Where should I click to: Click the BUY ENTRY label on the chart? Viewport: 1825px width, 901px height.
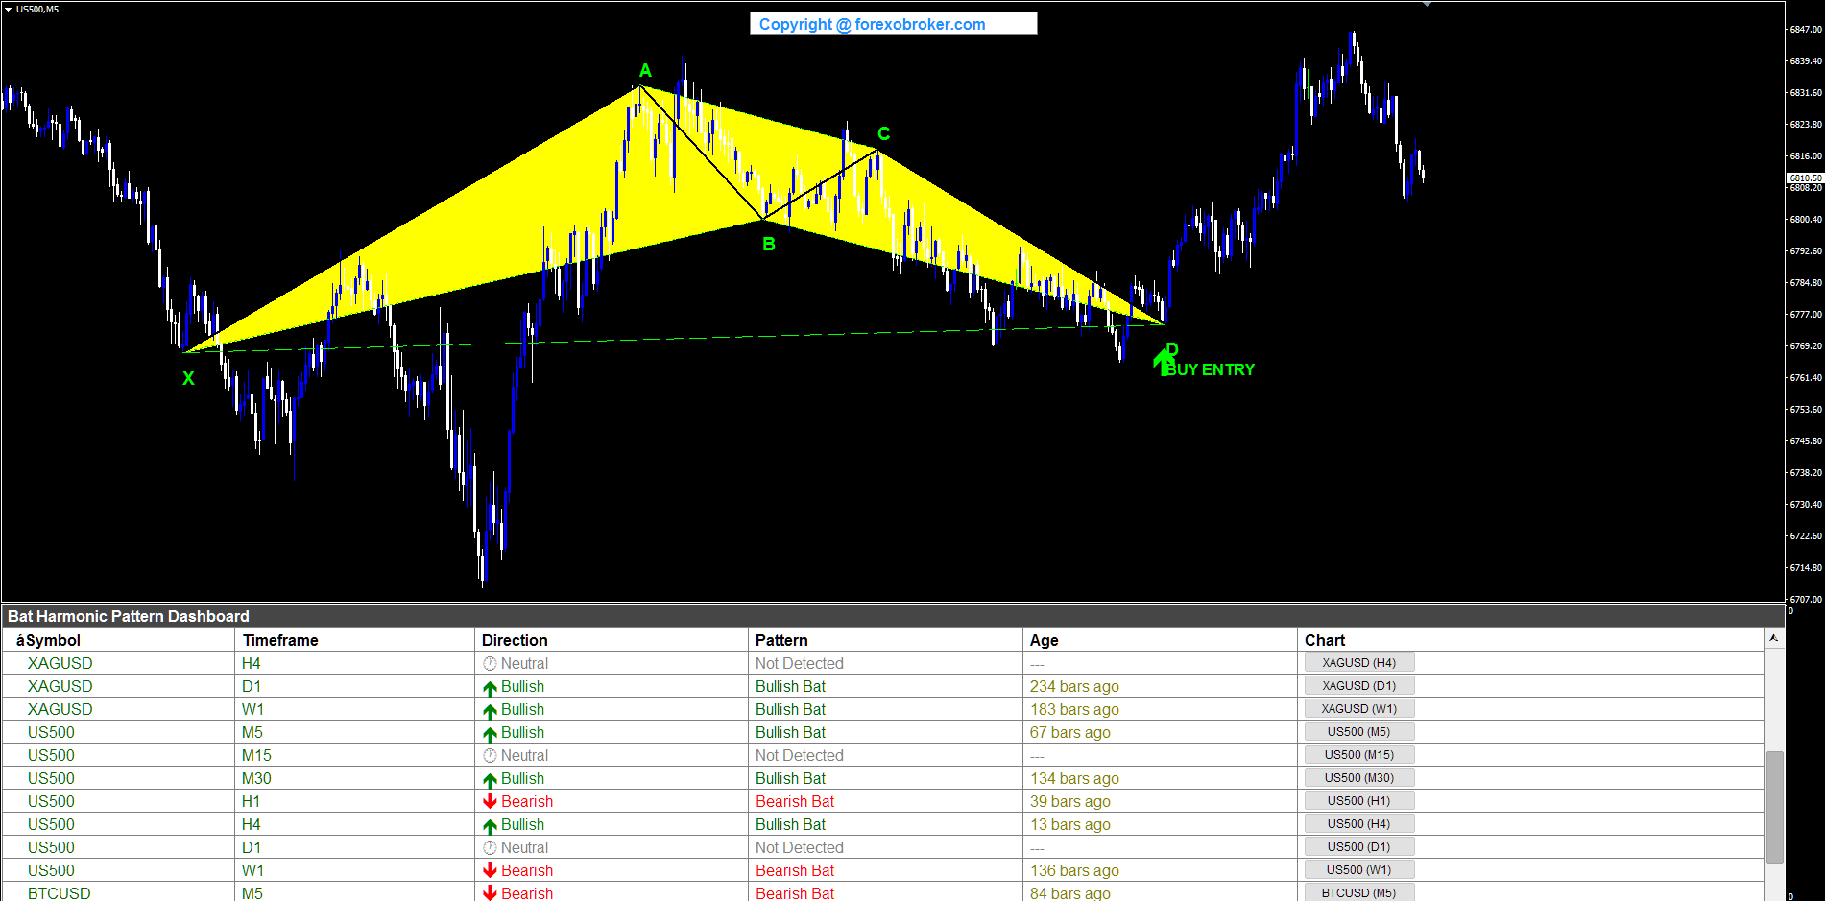(x=1211, y=369)
